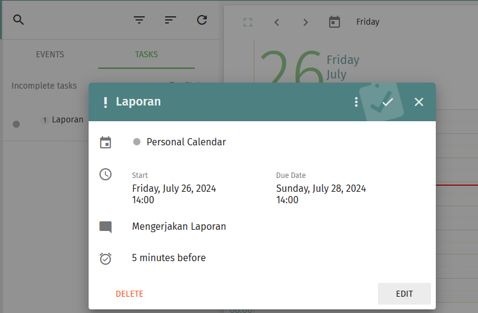Open the three-dot more options menu

click(x=356, y=102)
